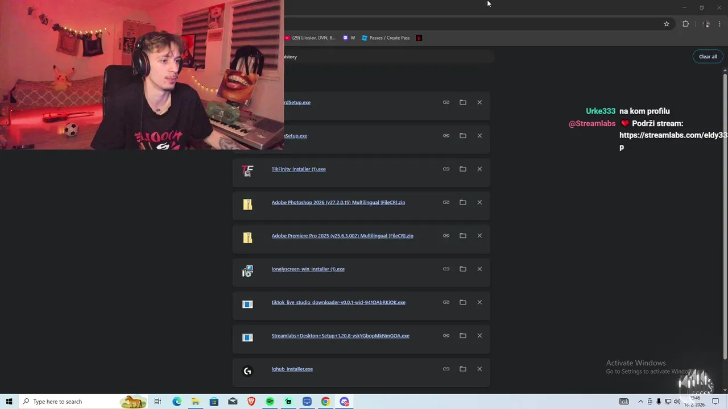
Task: Open lonelyscreen-win-installer (1).exe link
Action: [x=308, y=269]
